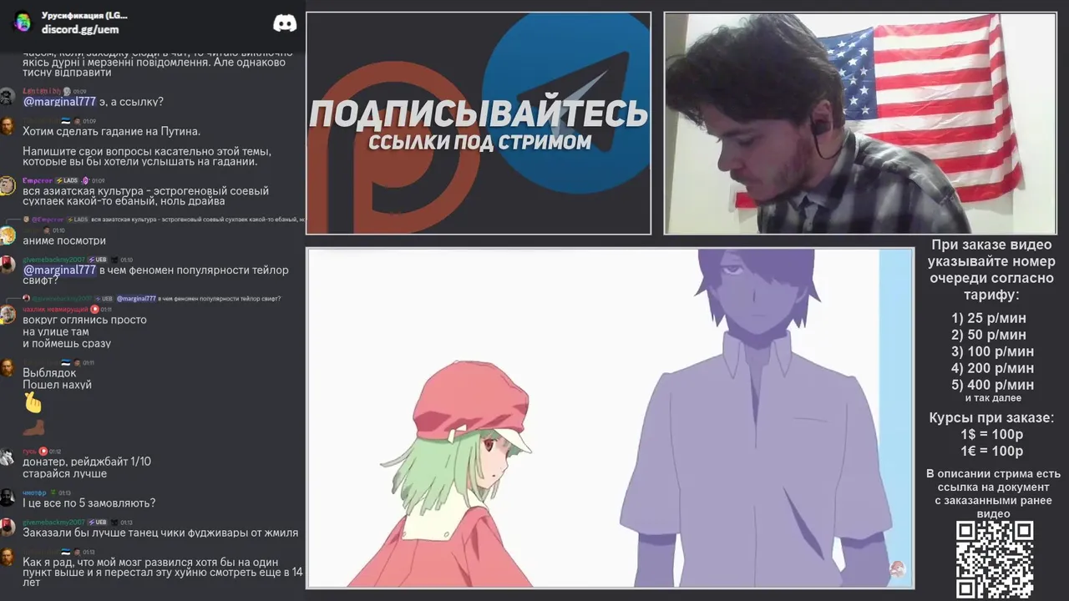Click the чмотфр username
This screenshot has width=1069, height=601.
click(x=34, y=492)
